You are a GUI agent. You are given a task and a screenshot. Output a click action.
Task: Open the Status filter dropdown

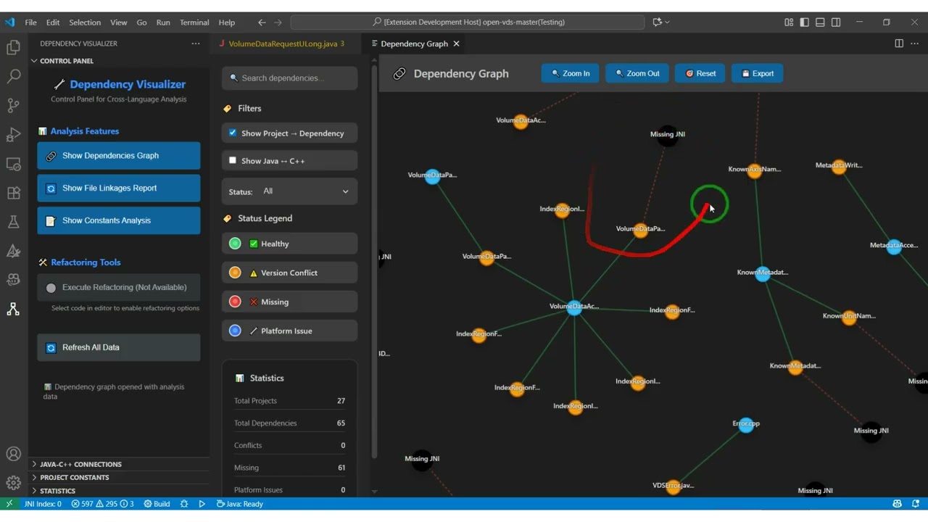pyautogui.click(x=305, y=191)
